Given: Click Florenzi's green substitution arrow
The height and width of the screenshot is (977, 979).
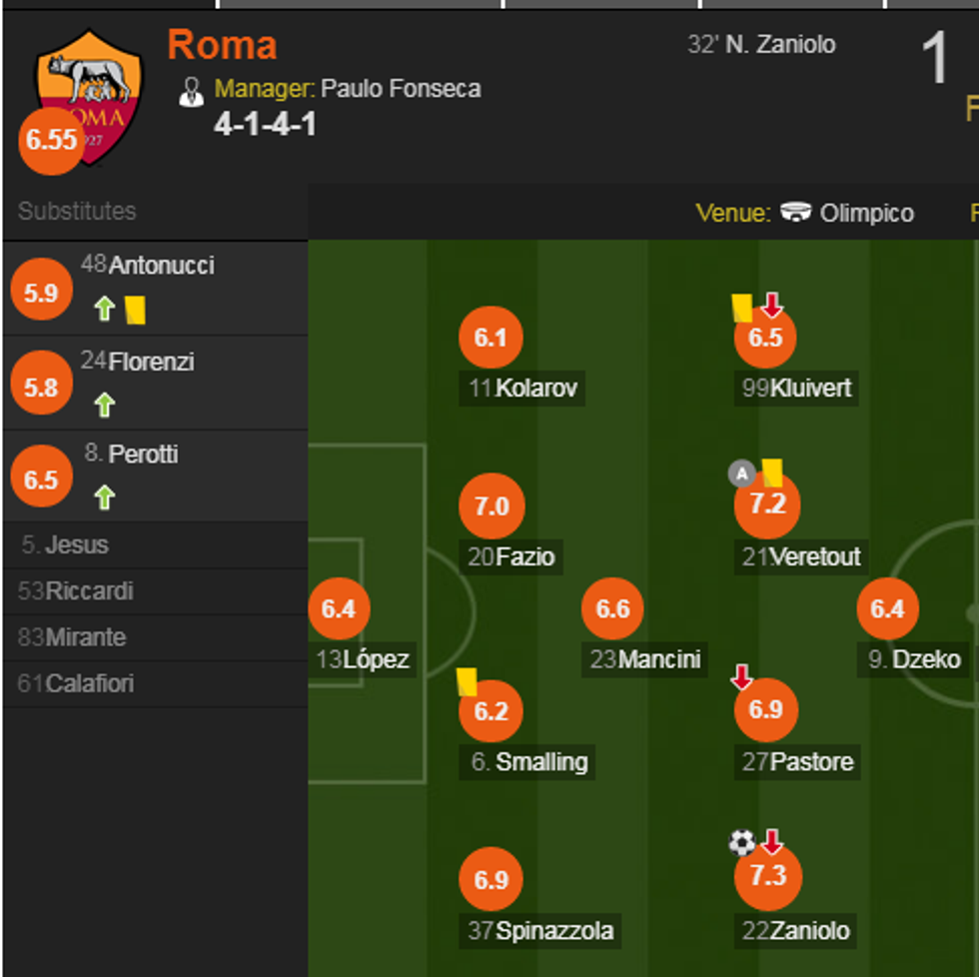Looking at the screenshot, I should coord(105,404).
